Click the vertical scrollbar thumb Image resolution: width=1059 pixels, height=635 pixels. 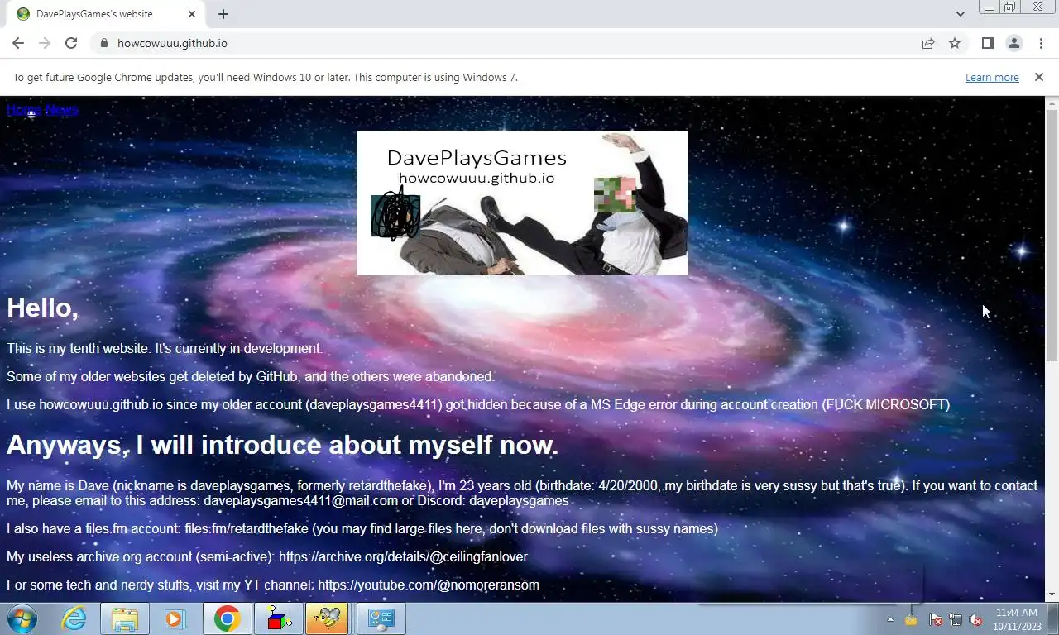point(1052,235)
